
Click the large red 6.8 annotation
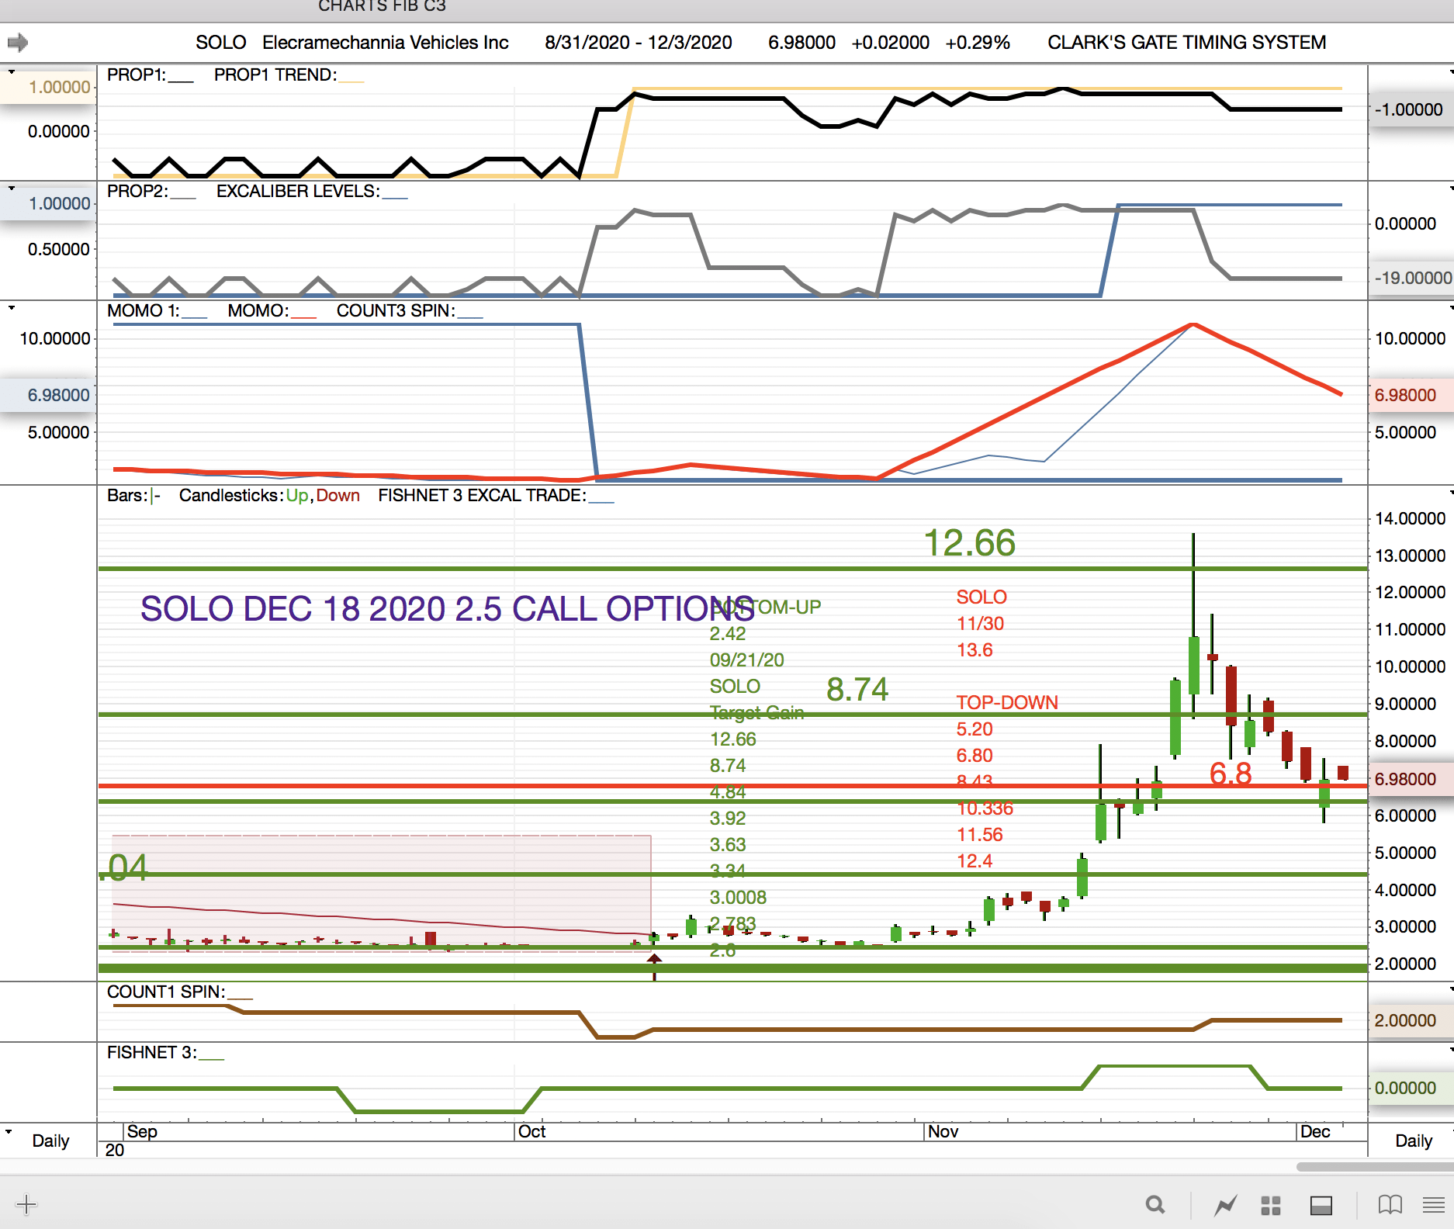[x=1231, y=774]
